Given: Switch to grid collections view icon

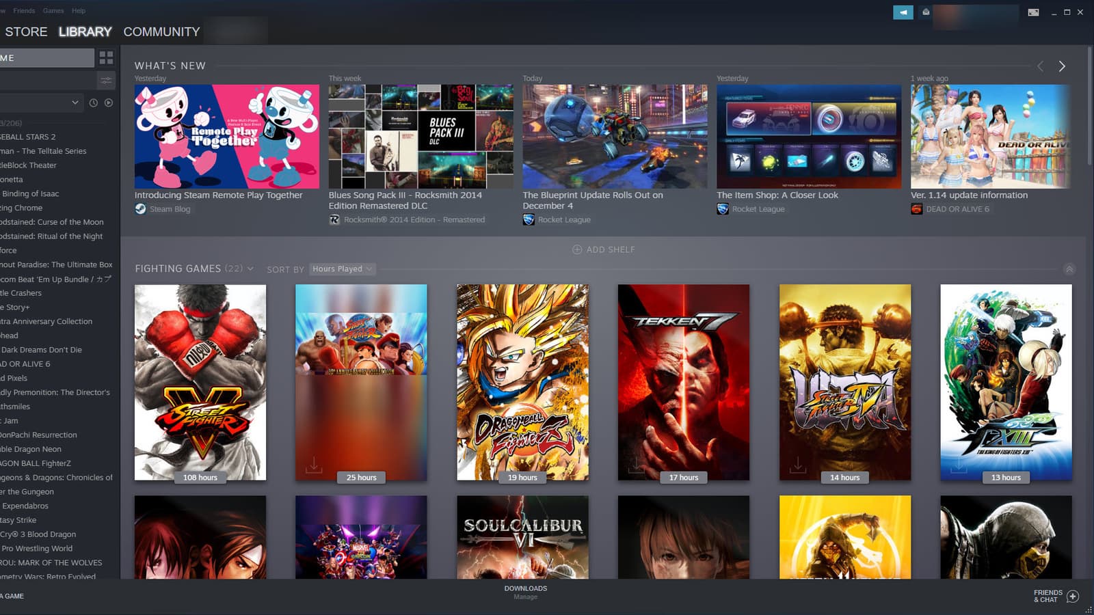Looking at the screenshot, I should coord(106,57).
